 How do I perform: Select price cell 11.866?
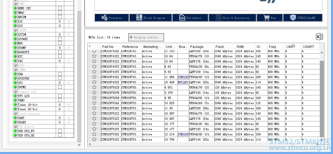171,77
